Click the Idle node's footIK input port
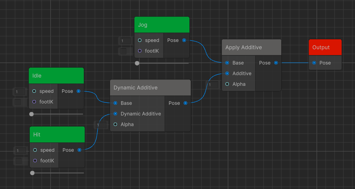 (34, 102)
